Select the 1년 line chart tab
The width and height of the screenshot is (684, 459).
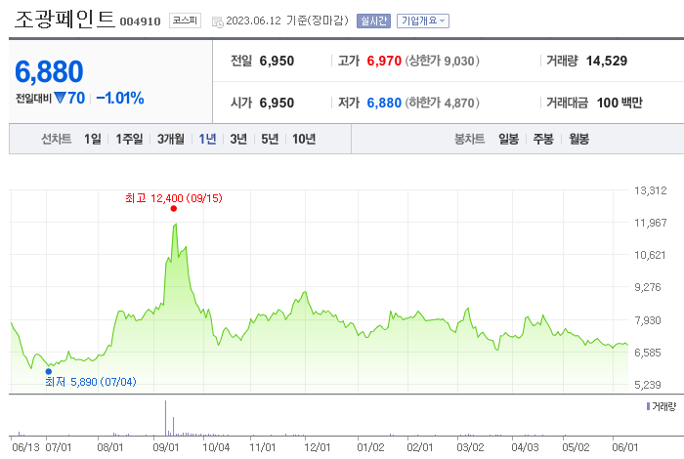207,139
